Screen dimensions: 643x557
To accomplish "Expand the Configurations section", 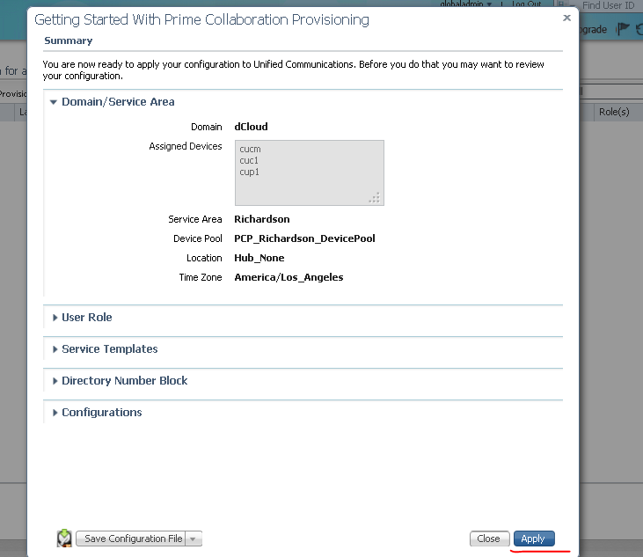I will click(55, 412).
